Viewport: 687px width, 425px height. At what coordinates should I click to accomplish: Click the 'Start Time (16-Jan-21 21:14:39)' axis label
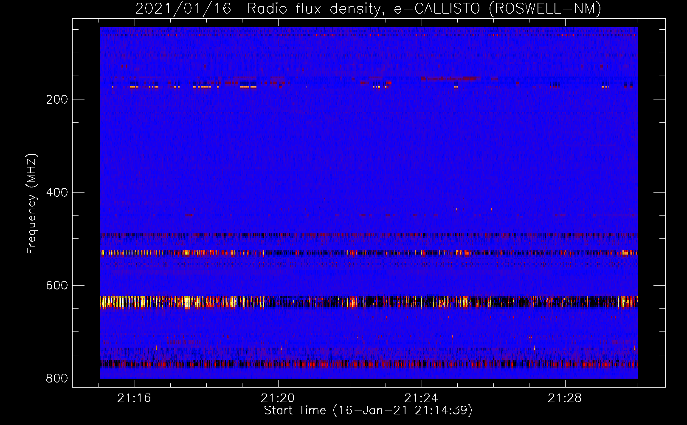click(x=368, y=411)
